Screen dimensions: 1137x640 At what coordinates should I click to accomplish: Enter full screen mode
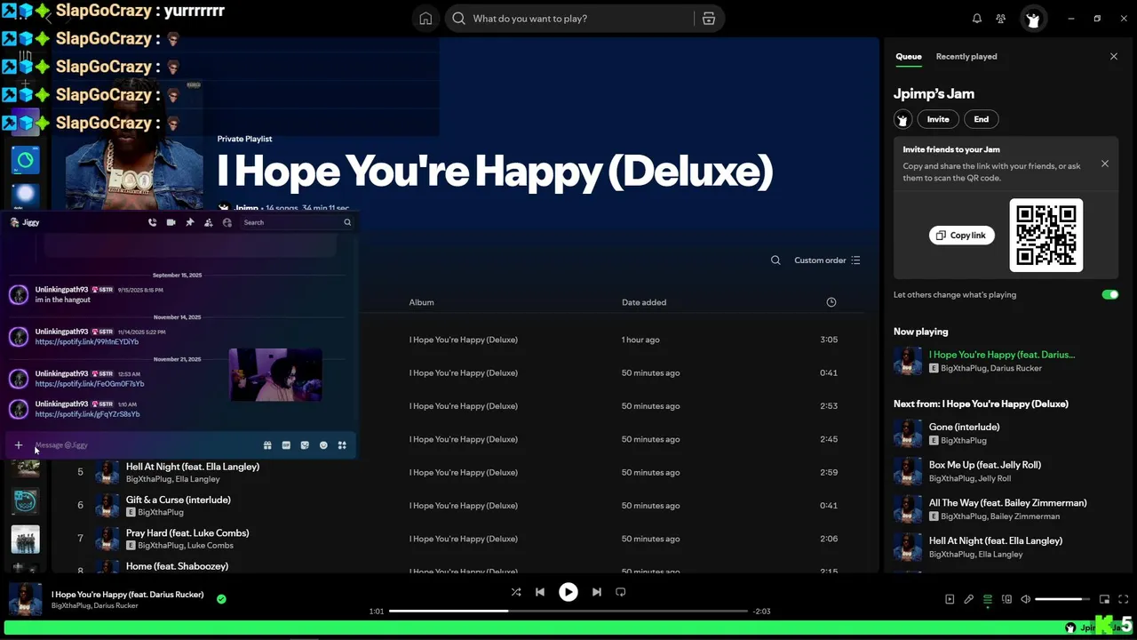pos(1124,599)
